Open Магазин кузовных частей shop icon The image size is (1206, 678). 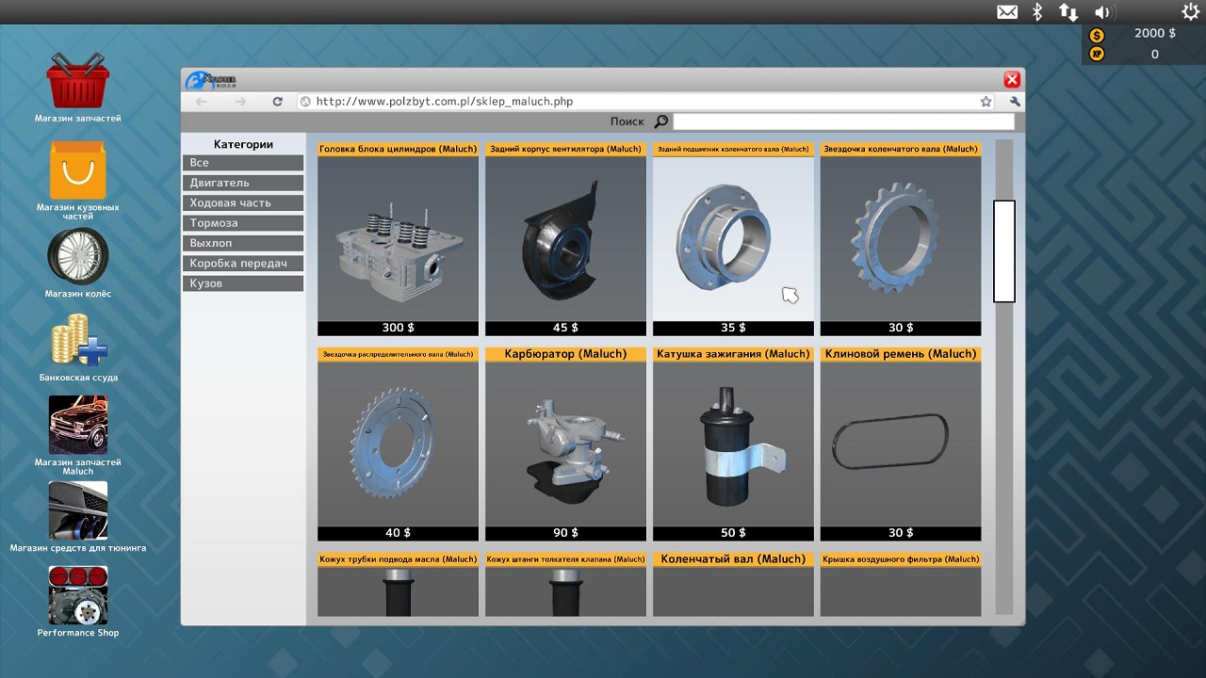point(78,170)
